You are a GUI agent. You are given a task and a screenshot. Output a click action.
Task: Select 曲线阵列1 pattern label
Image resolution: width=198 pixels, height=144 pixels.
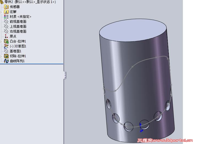(17, 61)
